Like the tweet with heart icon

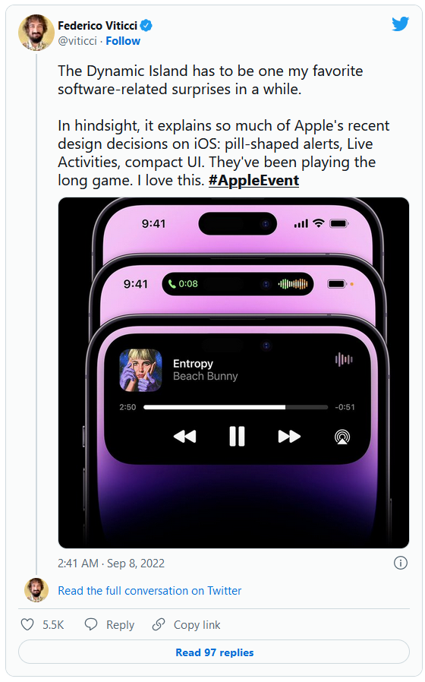(27, 624)
